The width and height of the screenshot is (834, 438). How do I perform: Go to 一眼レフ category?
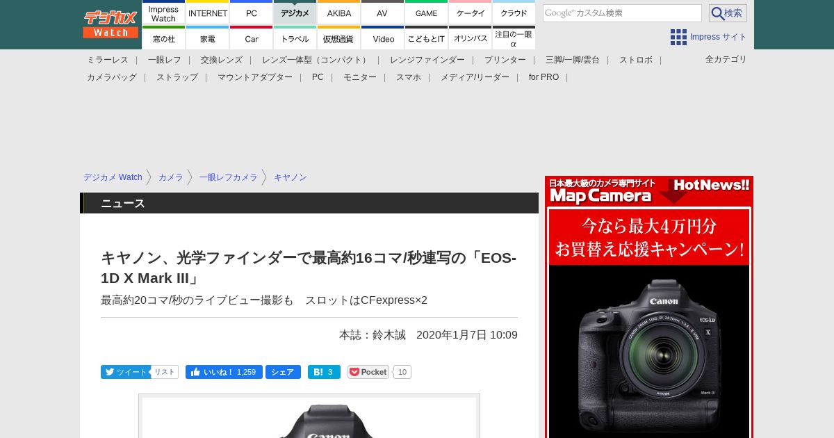tap(165, 60)
